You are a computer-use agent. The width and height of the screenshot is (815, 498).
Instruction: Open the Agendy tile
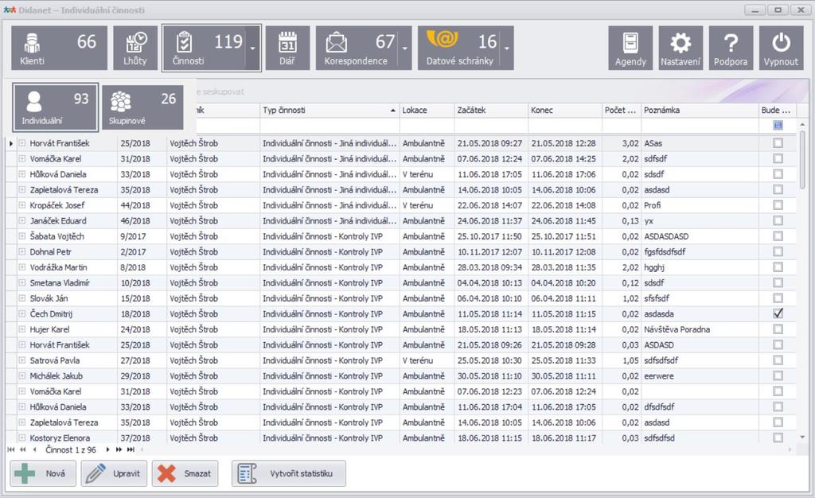[x=630, y=48]
